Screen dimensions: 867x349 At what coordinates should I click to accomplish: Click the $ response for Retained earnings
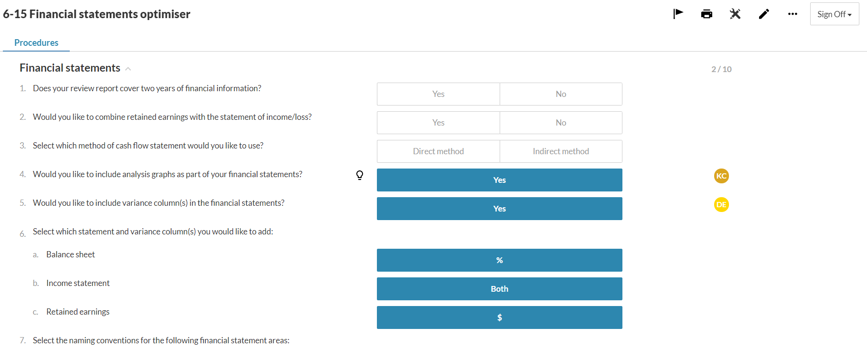click(x=499, y=317)
